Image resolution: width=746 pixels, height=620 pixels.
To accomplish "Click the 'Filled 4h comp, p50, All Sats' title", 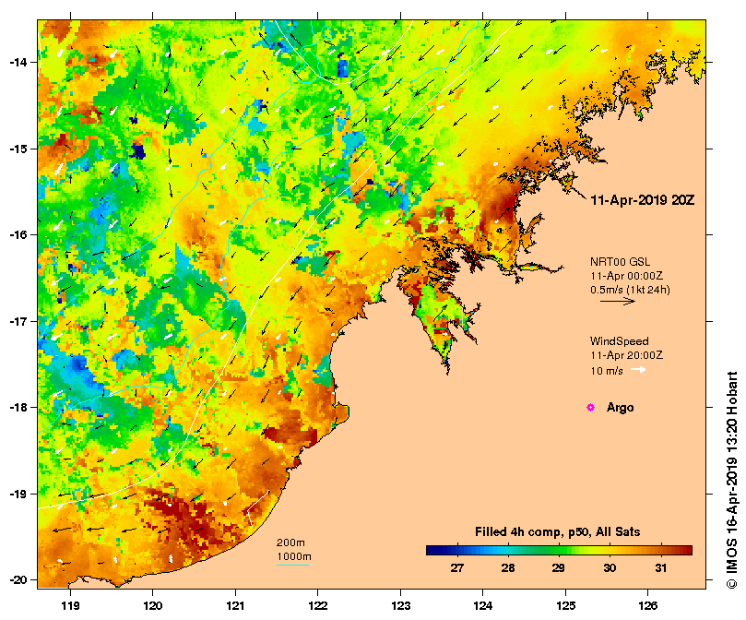I will click(557, 532).
